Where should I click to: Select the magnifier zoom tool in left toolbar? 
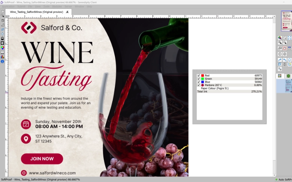[3, 16]
